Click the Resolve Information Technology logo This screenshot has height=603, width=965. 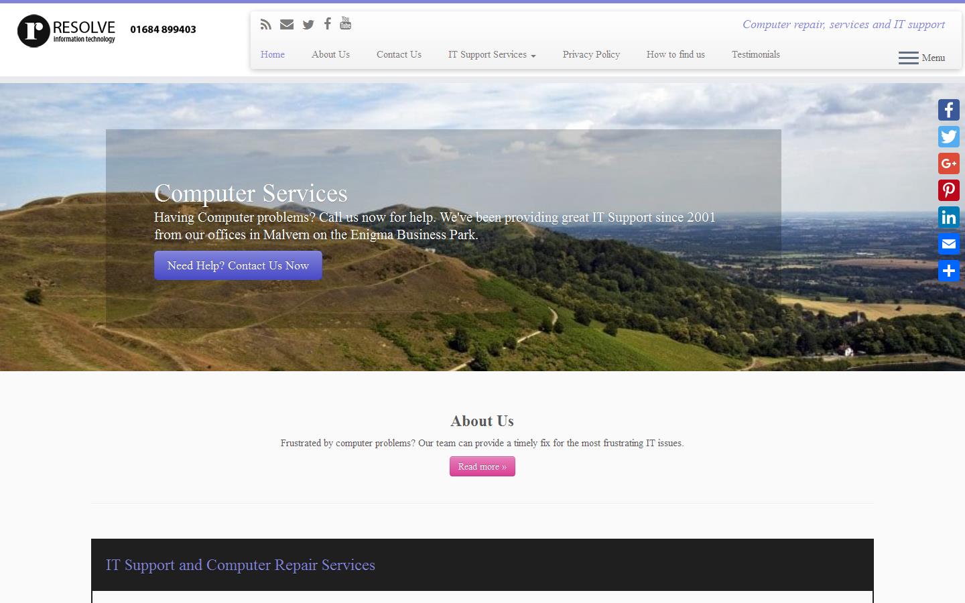(65, 30)
